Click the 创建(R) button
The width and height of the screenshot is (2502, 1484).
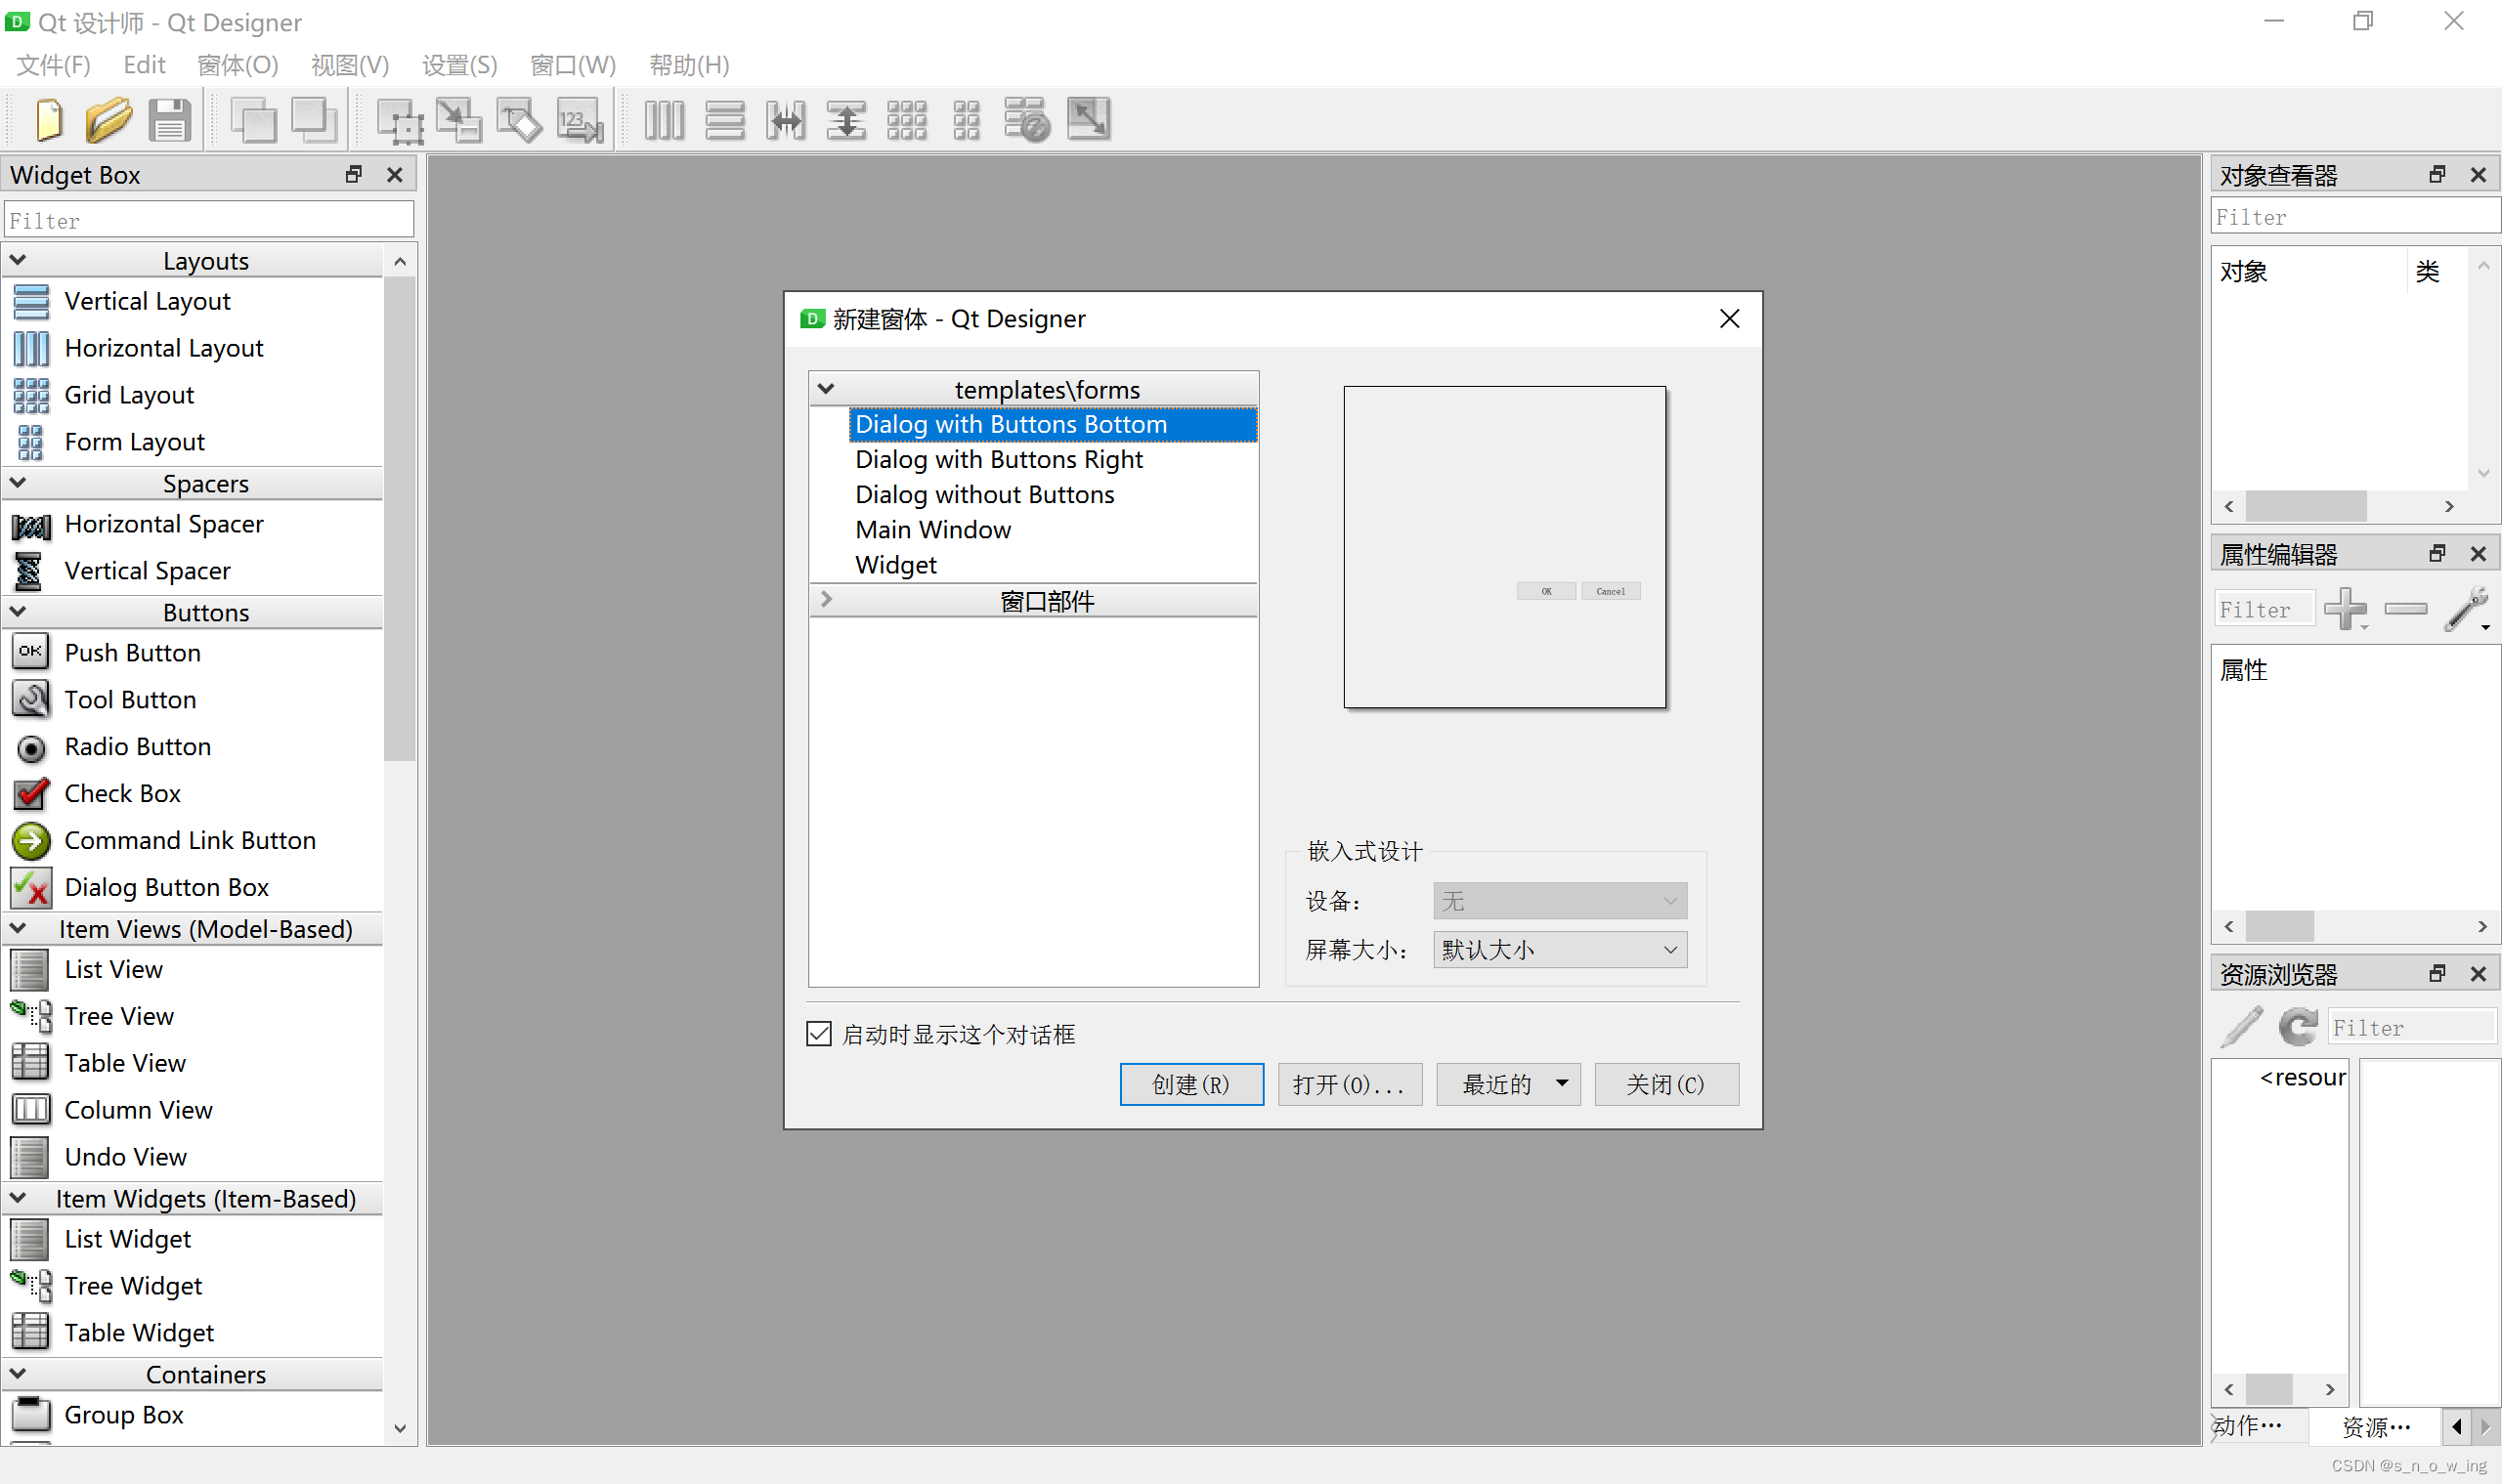tap(1191, 1084)
